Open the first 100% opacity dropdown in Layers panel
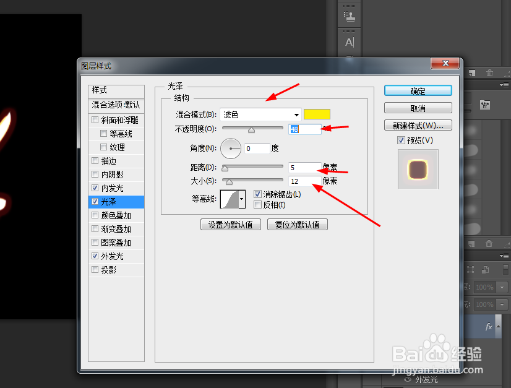Viewport: 511px width, 388px height. tap(500, 287)
